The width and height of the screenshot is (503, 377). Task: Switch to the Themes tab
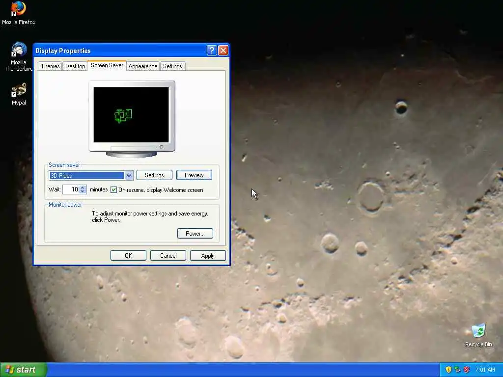pos(50,66)
